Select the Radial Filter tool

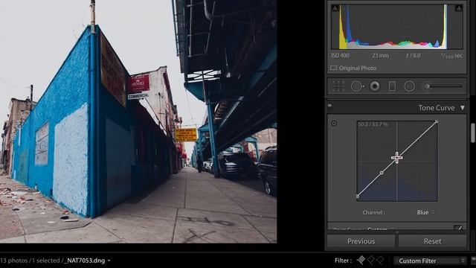tap(409, 86)
